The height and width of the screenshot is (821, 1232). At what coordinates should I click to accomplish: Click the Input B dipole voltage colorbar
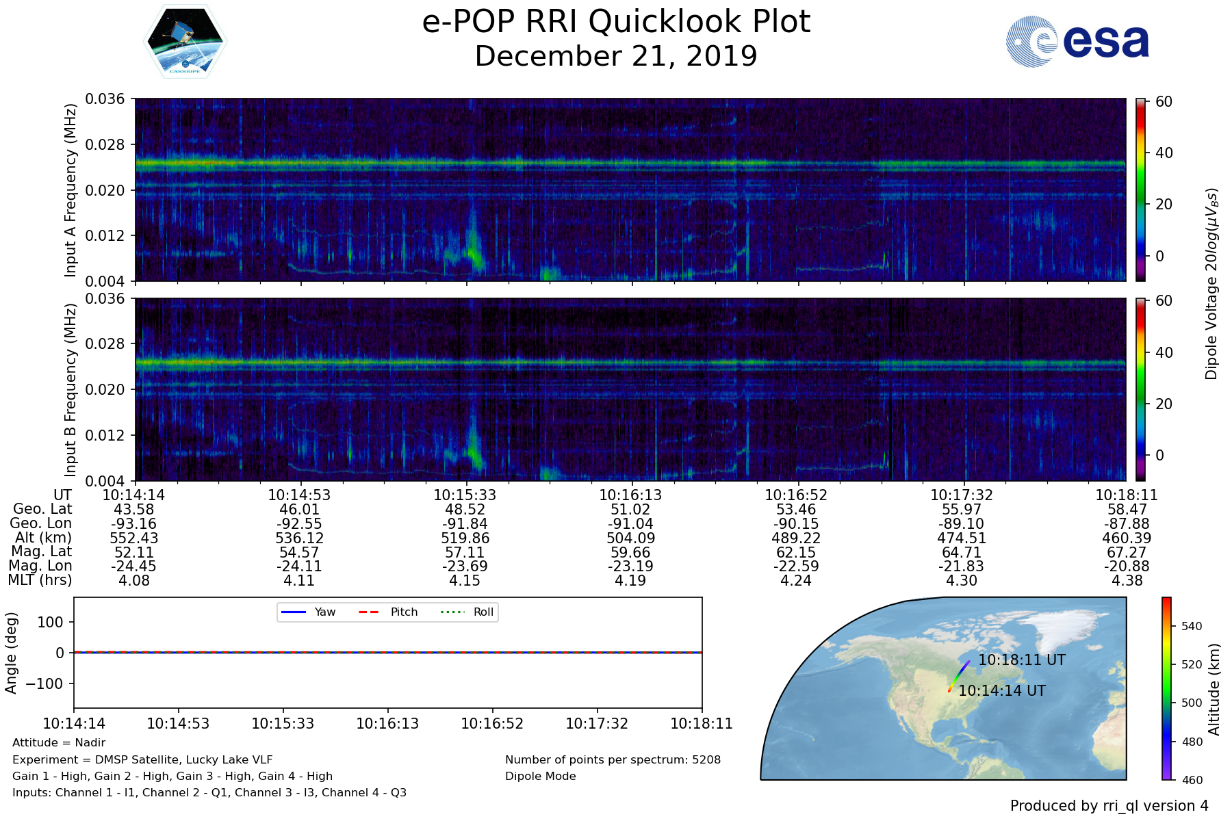point(1140,389)
